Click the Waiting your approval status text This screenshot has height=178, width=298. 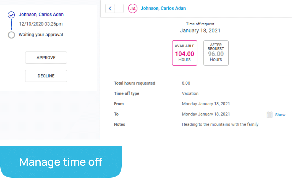(41, 35)
